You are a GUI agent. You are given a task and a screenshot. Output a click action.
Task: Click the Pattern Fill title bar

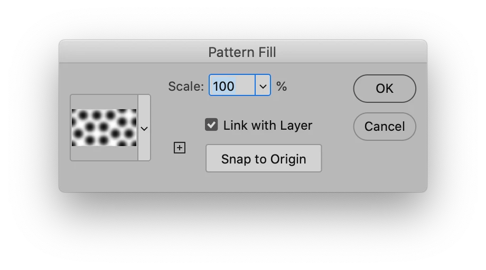click(242, 52)
